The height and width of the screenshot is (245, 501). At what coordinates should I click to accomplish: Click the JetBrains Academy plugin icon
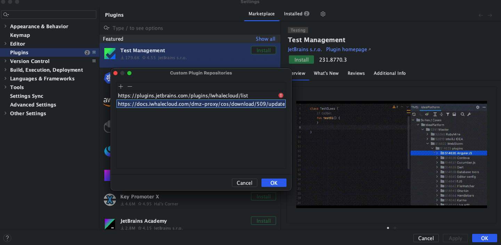(x=110, y=224)
